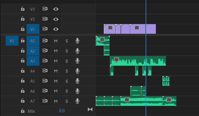Mute audio track A7
Image resolution: width=199 pixels, height=116 pixels.
56,101
